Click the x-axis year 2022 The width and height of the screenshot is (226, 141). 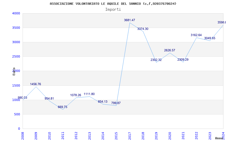click(x=197, y=136)
